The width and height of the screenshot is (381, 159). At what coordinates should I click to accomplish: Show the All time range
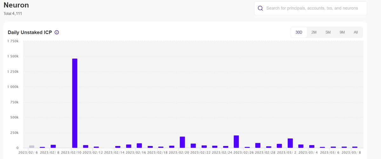click(x=356, y=32)
